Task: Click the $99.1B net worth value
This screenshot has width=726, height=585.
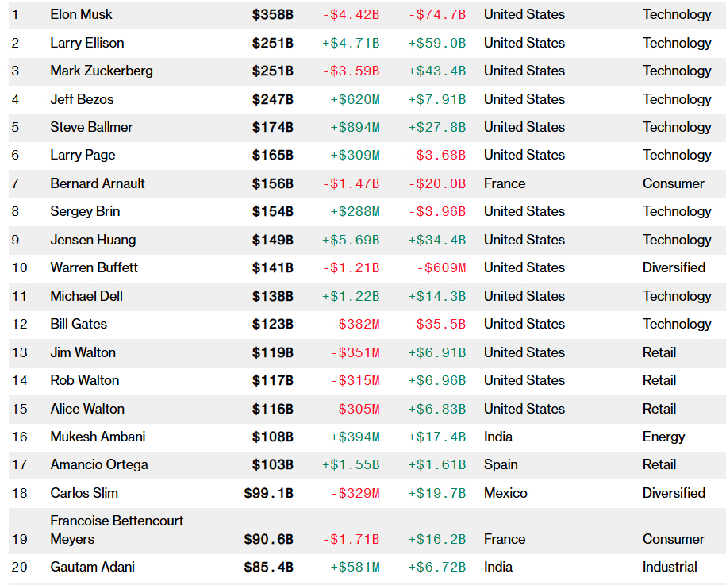Action: coord(268,493)
